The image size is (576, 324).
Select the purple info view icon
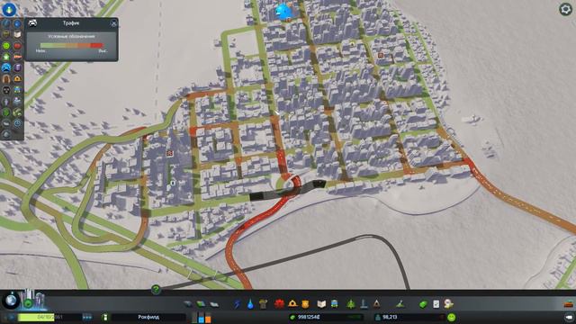[17, 68]
